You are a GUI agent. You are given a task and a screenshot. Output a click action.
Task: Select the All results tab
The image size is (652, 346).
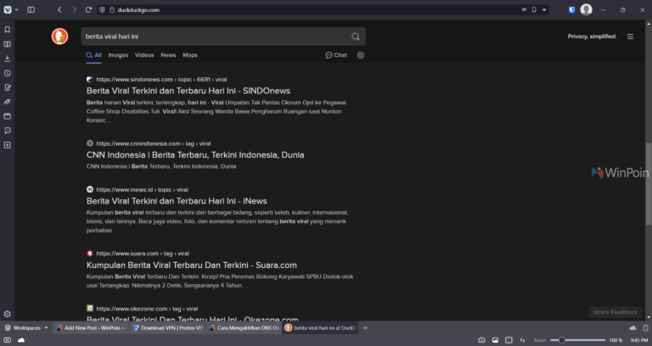(x=94, y=55)
